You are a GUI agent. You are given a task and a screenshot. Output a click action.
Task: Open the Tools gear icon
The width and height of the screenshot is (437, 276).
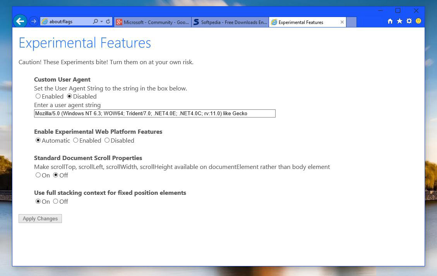click(x=409, y=21)
